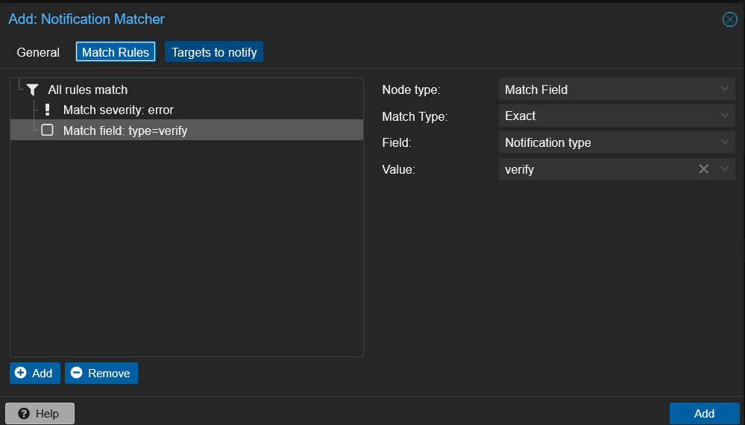The height and width of the screenshot is (425, 745).
Task: Select 'Match severity: error' rule
Action: pyautogui.click(x=118, y=110)
